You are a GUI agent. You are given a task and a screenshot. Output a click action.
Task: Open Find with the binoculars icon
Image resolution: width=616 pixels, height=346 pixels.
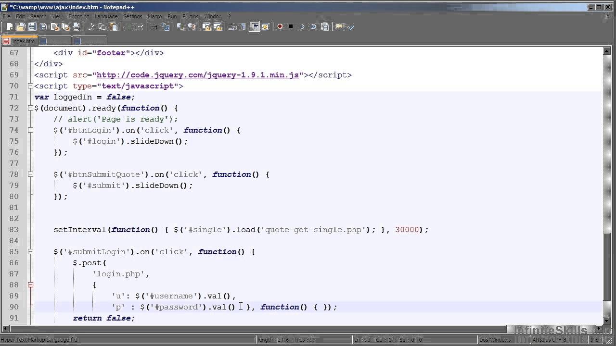[x=154, y=27]
